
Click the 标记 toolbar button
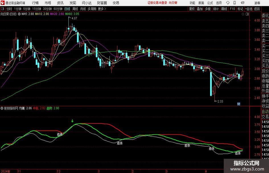tap(240, 9)
